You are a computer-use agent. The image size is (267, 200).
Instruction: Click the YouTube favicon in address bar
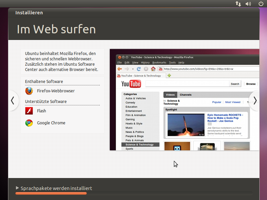point(161,69)
